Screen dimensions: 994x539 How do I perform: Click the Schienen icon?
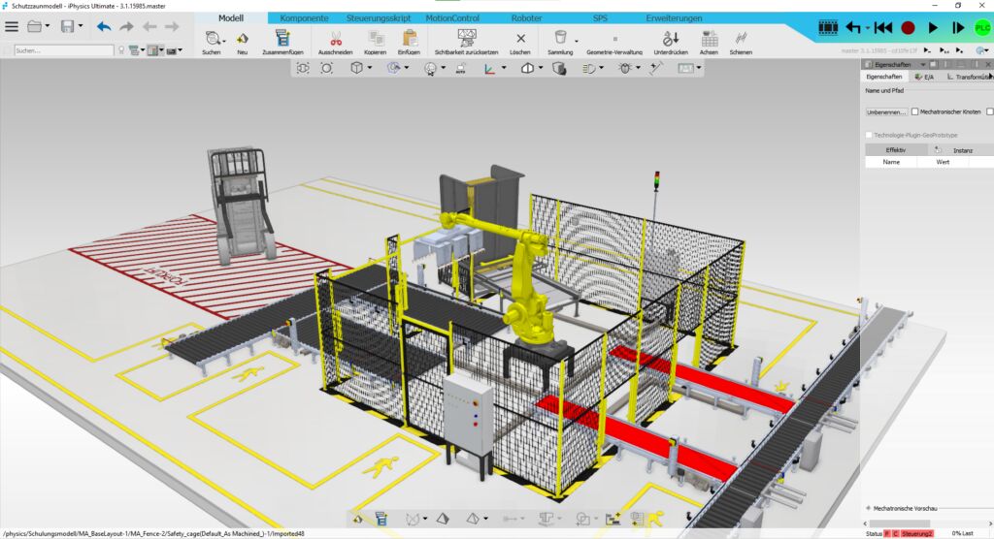[741, 39]
